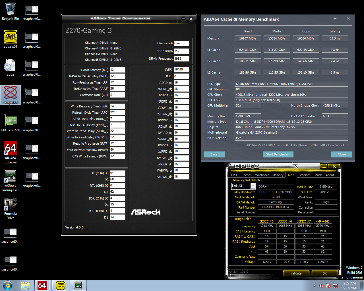
Task: Click the tCKE value field
Action: point(181,76)
